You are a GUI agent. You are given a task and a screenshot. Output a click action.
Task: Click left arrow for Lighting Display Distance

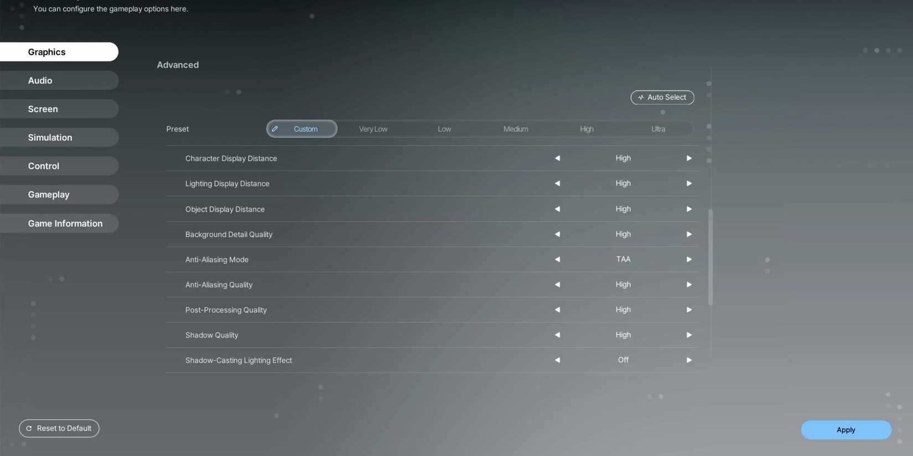pyautogui.click(x=557, y=184)
